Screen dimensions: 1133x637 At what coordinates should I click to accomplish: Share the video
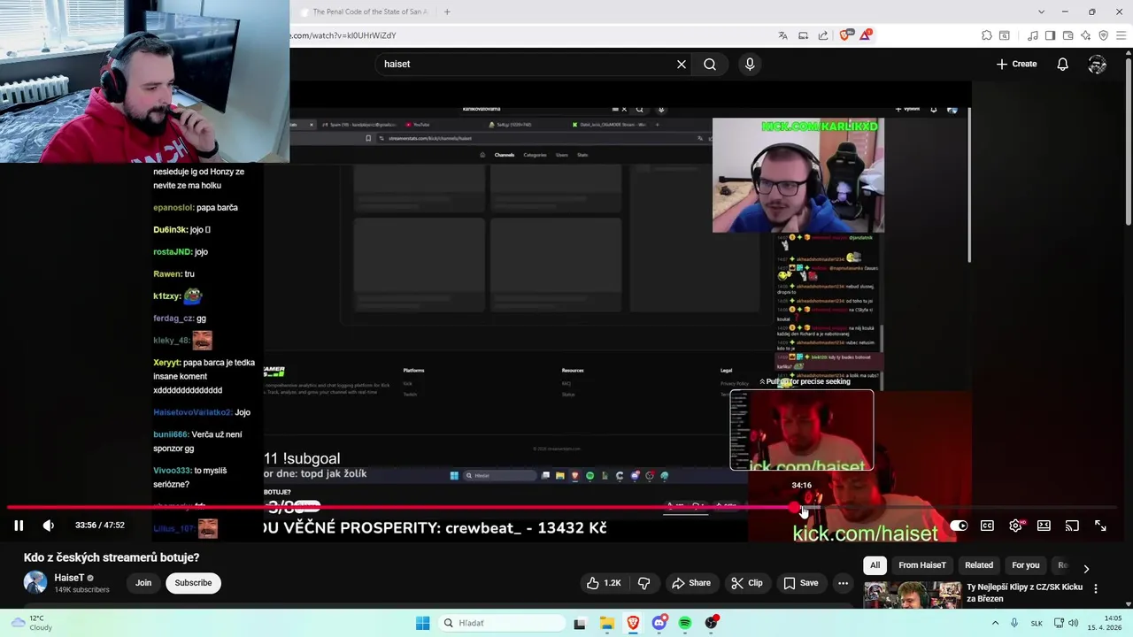(x=691, y=583)
